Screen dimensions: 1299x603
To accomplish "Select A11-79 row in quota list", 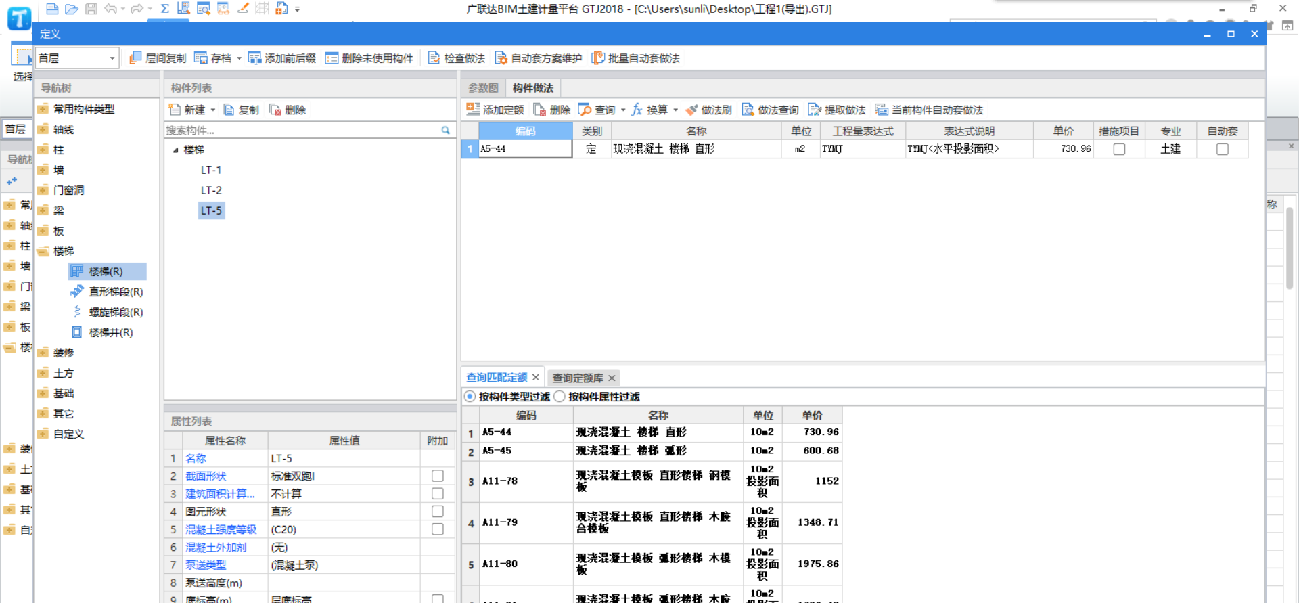I will pos(652,522).
